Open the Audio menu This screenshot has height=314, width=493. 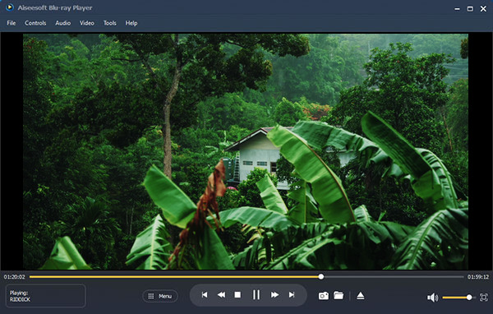pyautogui.click(x=63, y=23)
